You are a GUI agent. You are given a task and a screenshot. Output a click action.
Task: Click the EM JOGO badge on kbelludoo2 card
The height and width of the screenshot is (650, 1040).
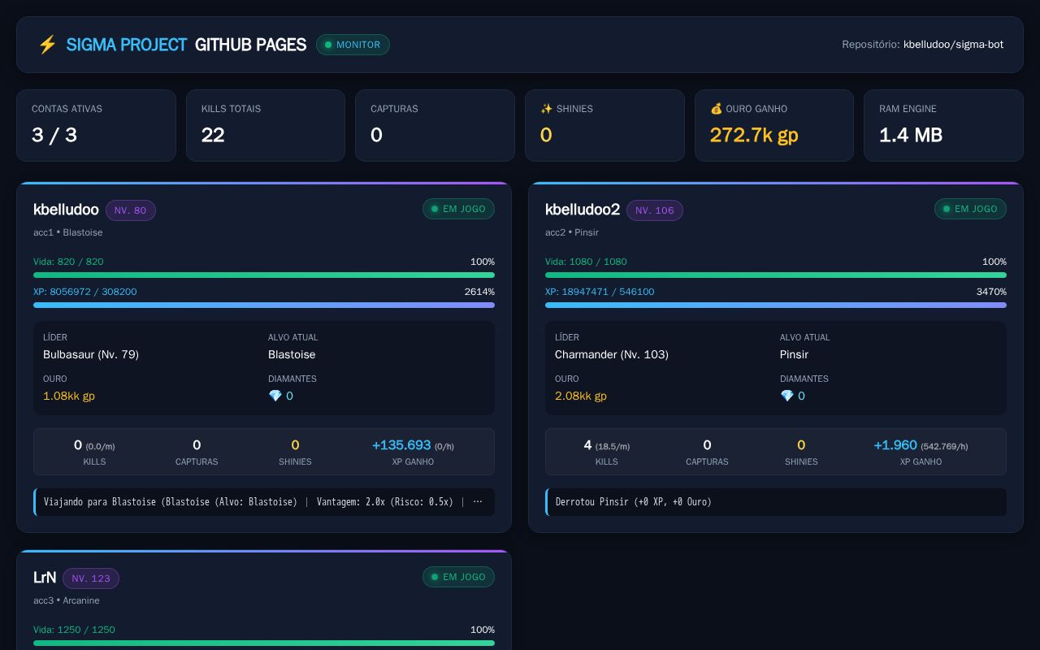[x=970, y=209]
